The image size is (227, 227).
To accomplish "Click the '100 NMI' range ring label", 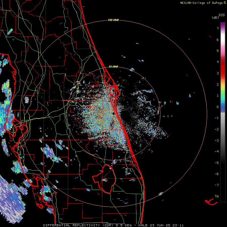I will coord(113,20).
